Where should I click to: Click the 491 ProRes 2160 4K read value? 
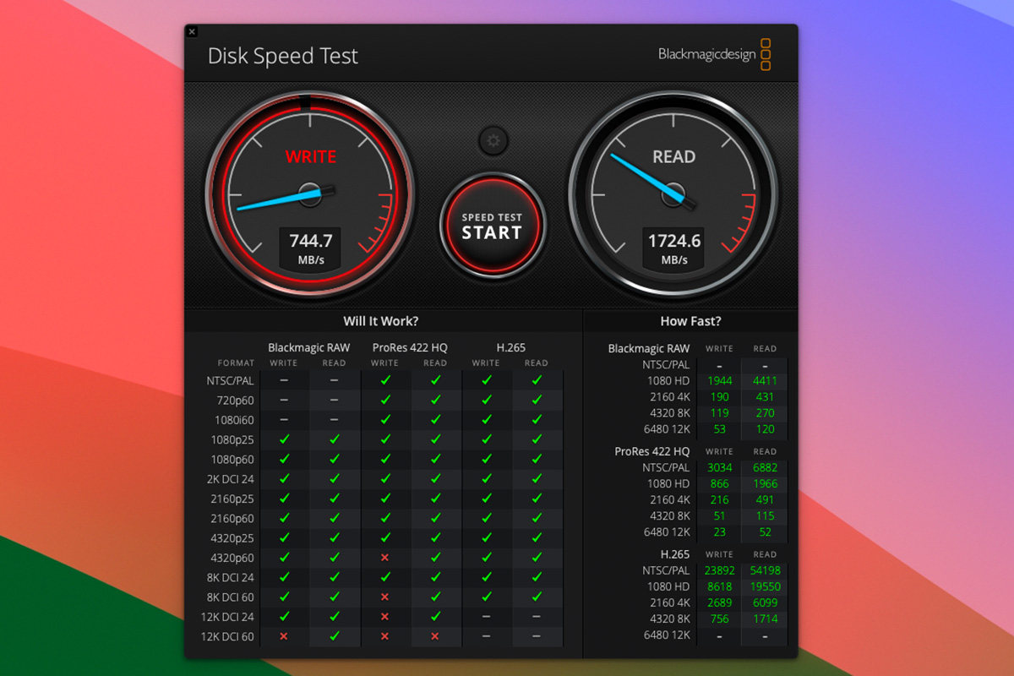tap(765, 499)
